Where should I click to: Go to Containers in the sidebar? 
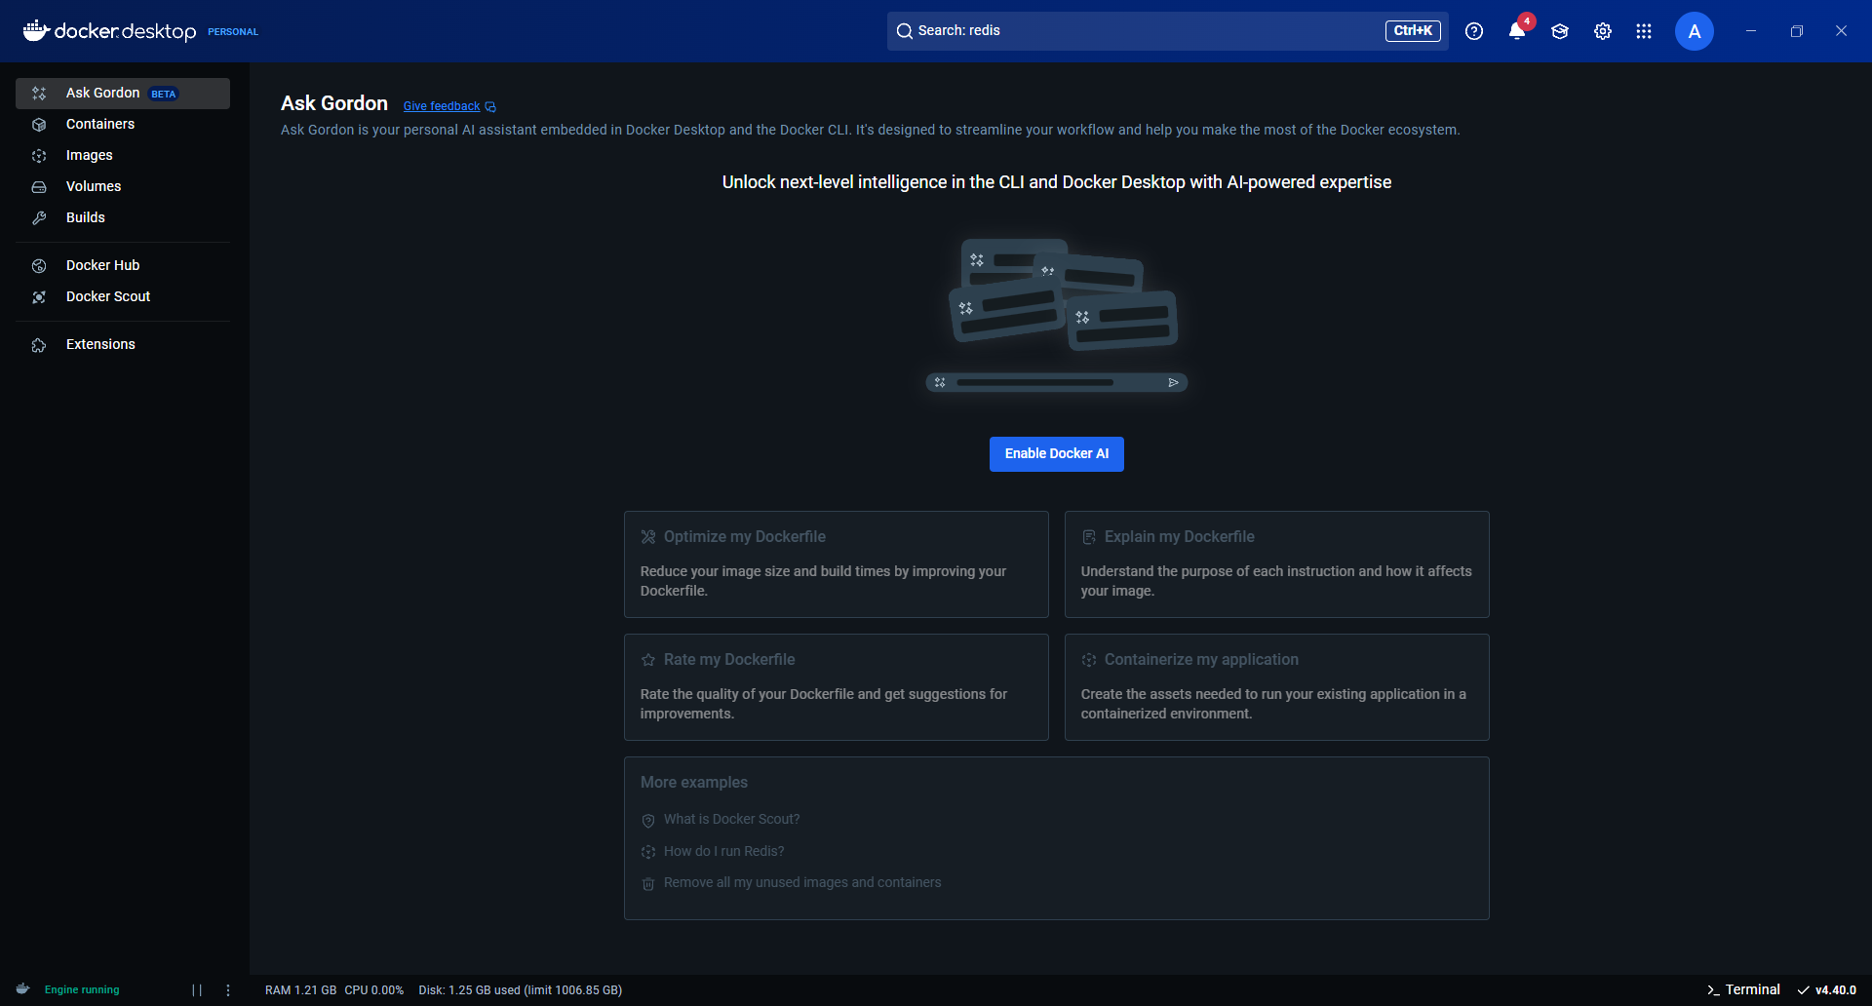click(100, 124)
